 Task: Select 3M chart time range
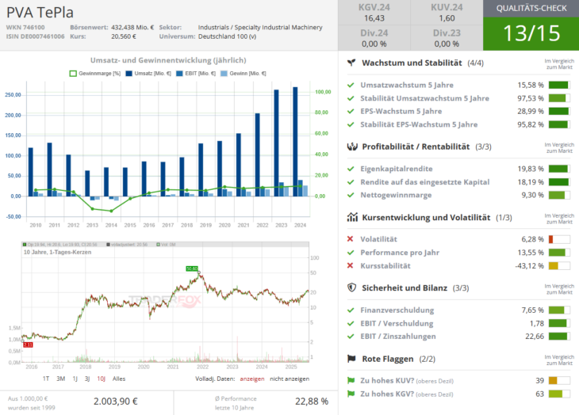[60, 379]
